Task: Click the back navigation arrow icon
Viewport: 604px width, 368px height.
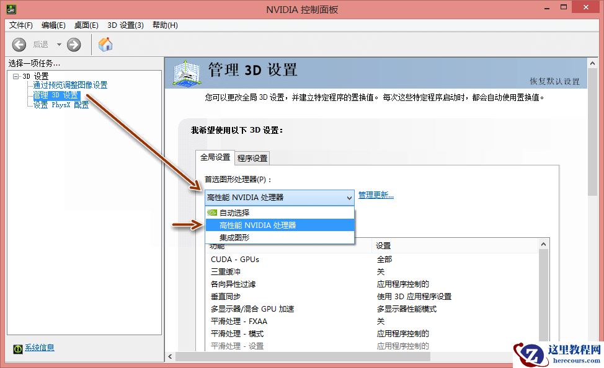Action: point(19,45)
